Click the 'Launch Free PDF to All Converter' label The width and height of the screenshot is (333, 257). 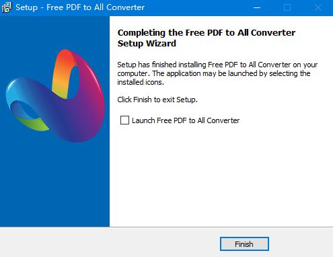(186, 120)
